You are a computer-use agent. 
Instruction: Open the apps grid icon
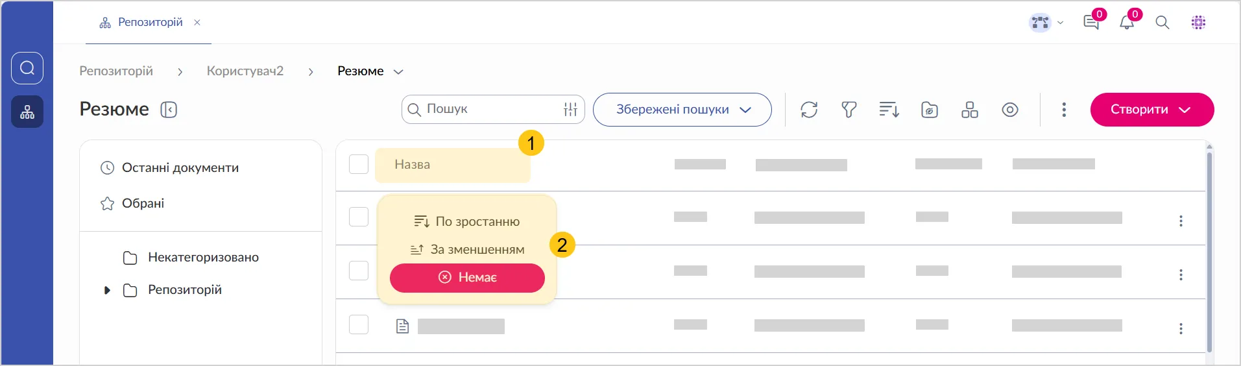click(1198, 23)
